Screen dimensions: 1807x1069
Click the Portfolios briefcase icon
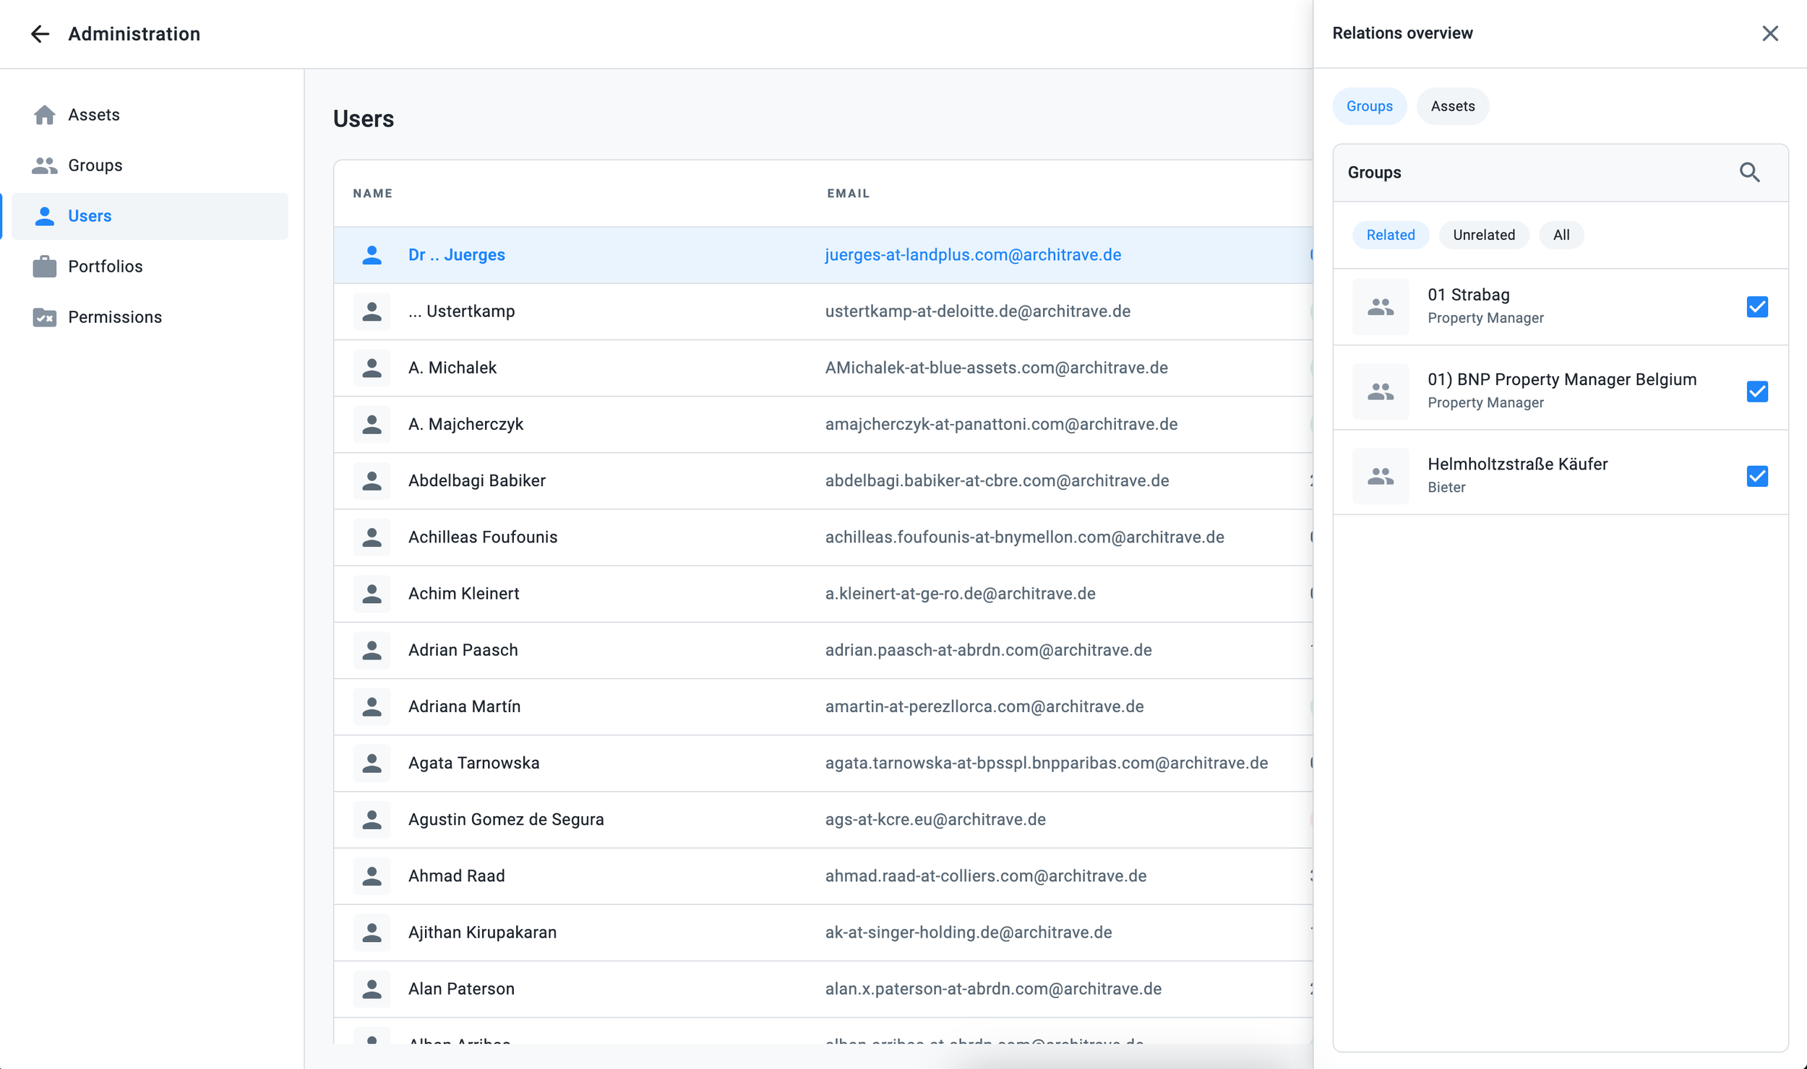44,267
